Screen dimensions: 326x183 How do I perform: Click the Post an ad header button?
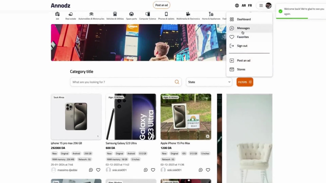162,5
